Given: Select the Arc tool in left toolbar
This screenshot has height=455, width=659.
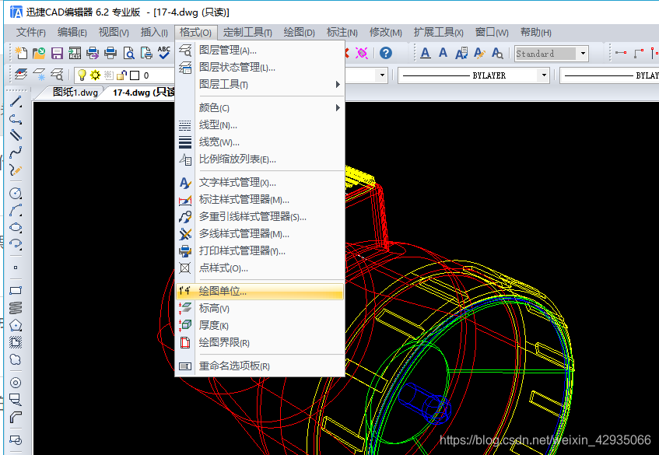Looking at the screenshot, I should 16,210.
